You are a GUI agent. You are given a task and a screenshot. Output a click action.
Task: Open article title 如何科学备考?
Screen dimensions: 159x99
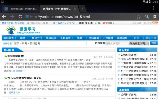pyautogui.click(x=16, y=56)
